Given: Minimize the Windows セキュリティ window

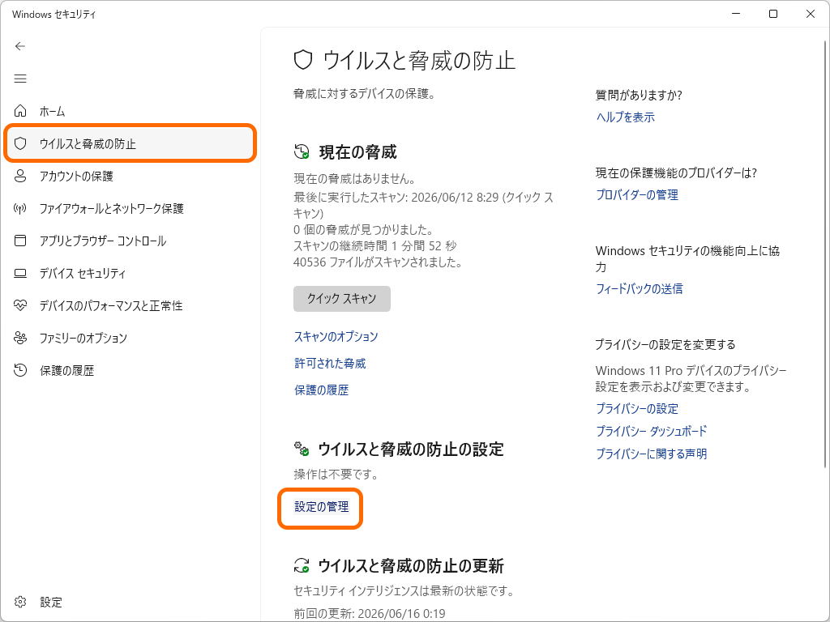Looking at the screenshot, I should [736, 14].
